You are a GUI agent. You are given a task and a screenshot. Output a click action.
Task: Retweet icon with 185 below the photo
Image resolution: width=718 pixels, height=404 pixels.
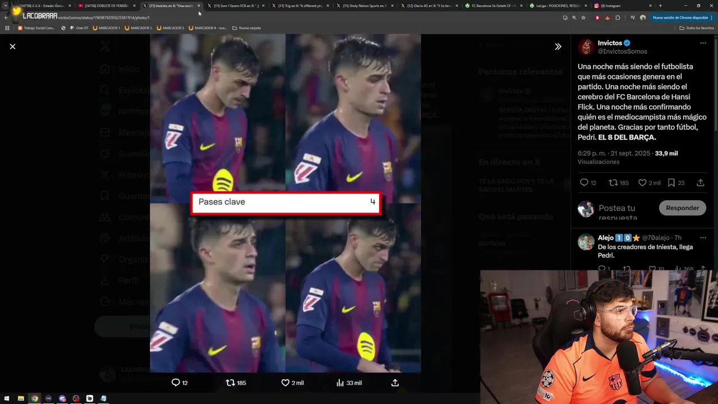230,383
